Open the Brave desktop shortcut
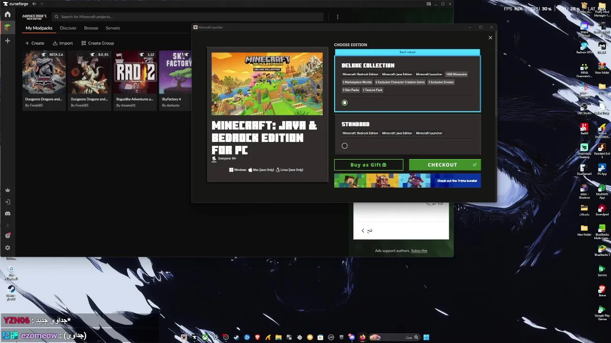The width and height of the screenshot is (611, 343). coord(602,291)
